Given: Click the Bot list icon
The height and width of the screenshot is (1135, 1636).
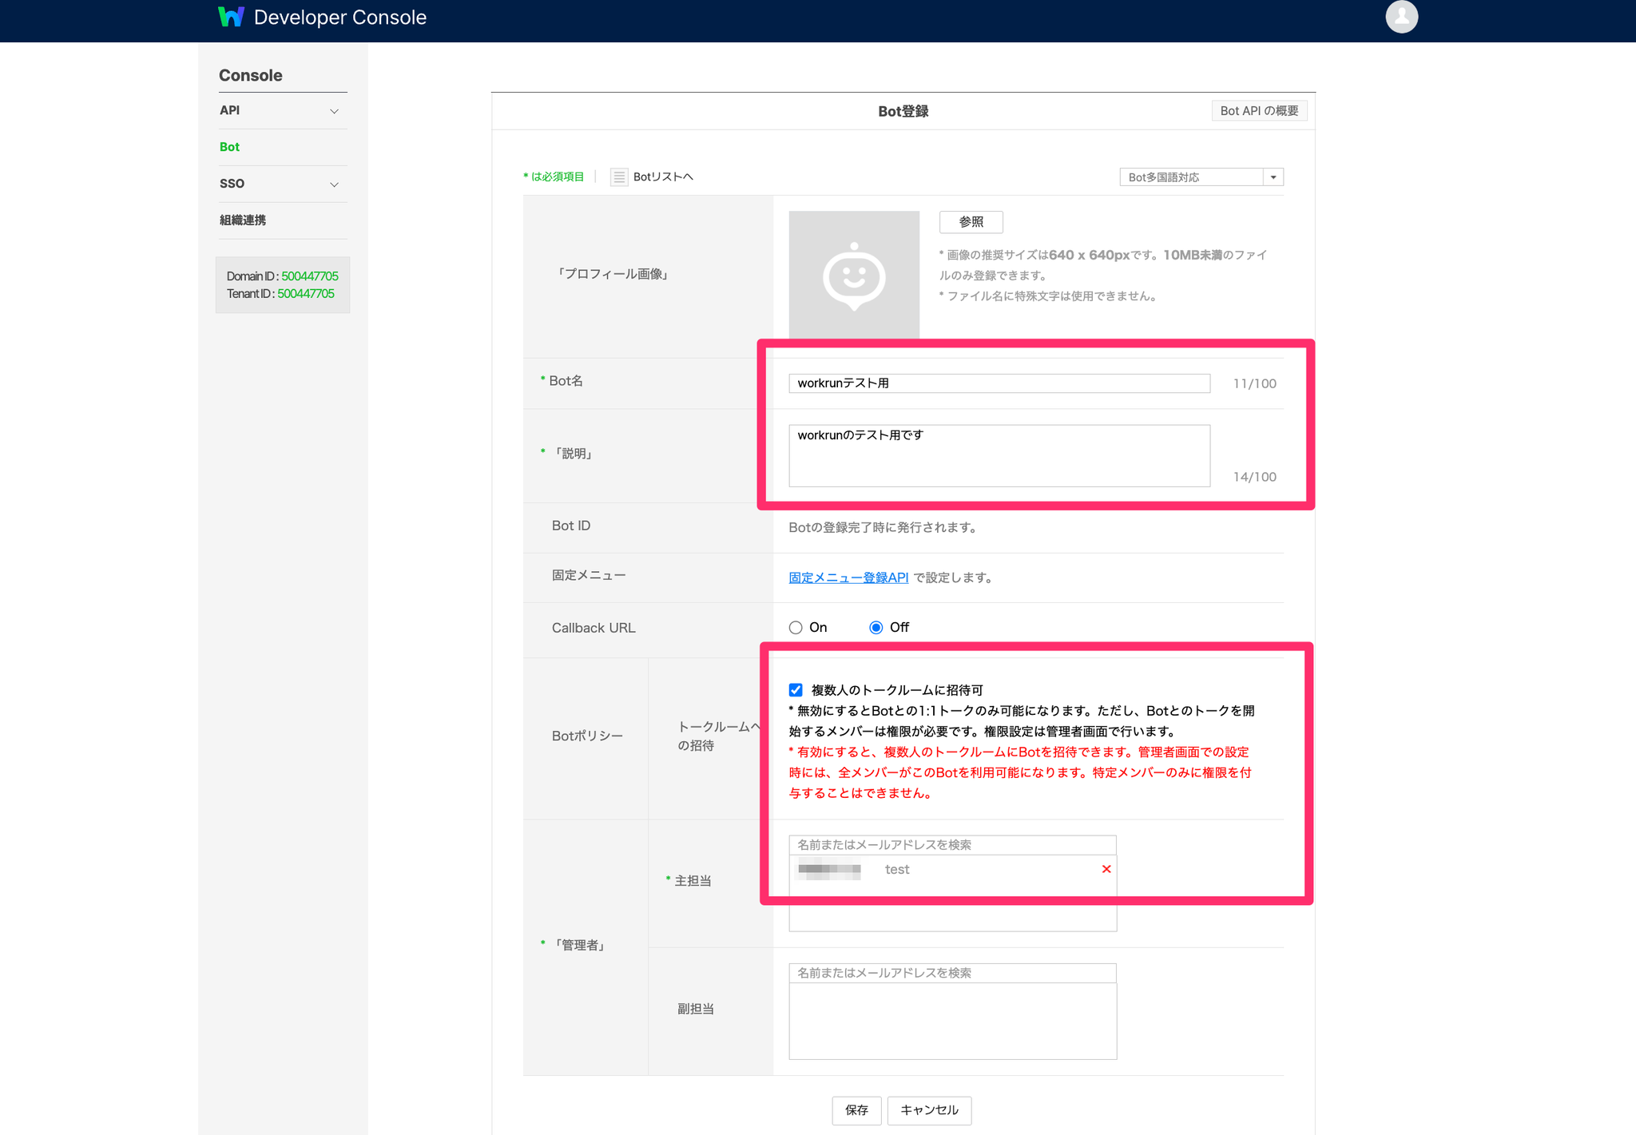Looking at the screenshot, I should point(619,177).
